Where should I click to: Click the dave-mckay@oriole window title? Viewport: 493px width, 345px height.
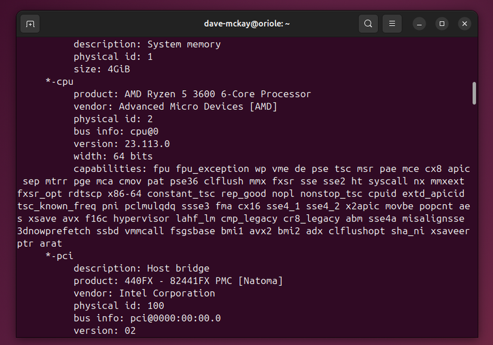point(247,24)
